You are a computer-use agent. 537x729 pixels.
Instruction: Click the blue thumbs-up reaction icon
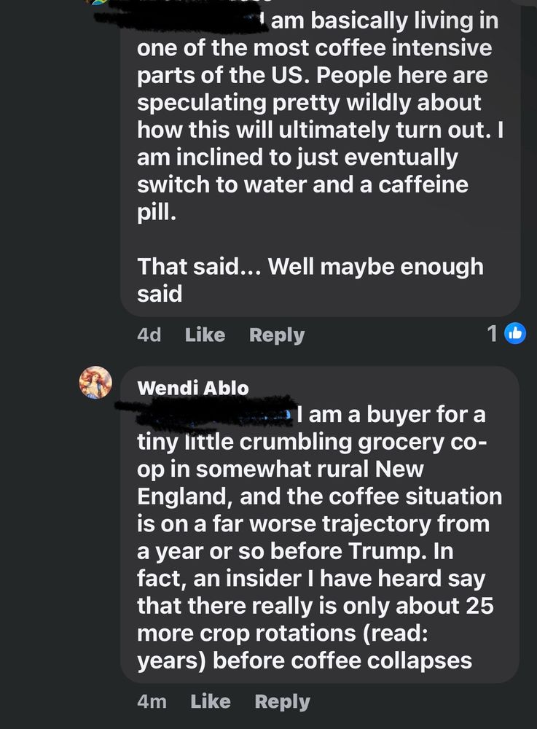(514, 333)
